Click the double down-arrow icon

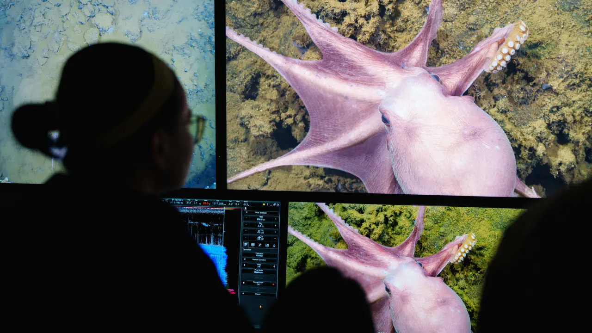274,245
